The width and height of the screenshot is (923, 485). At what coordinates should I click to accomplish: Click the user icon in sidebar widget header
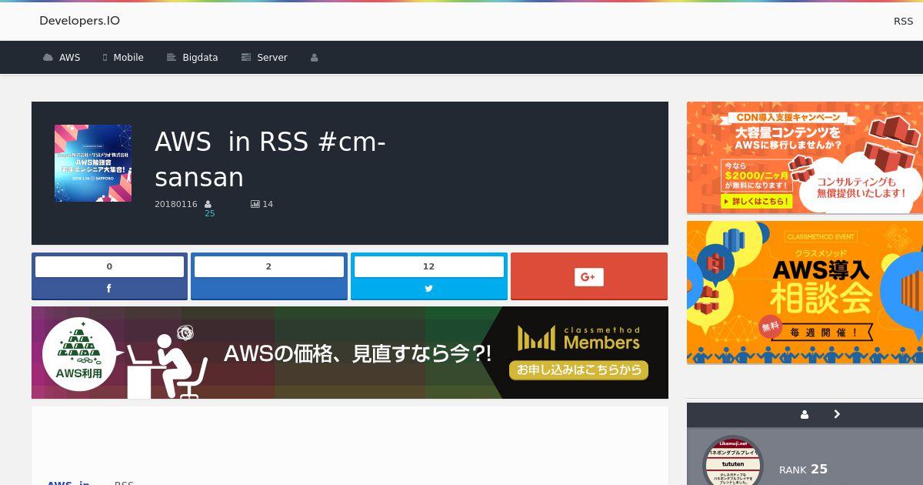point(805,414)
